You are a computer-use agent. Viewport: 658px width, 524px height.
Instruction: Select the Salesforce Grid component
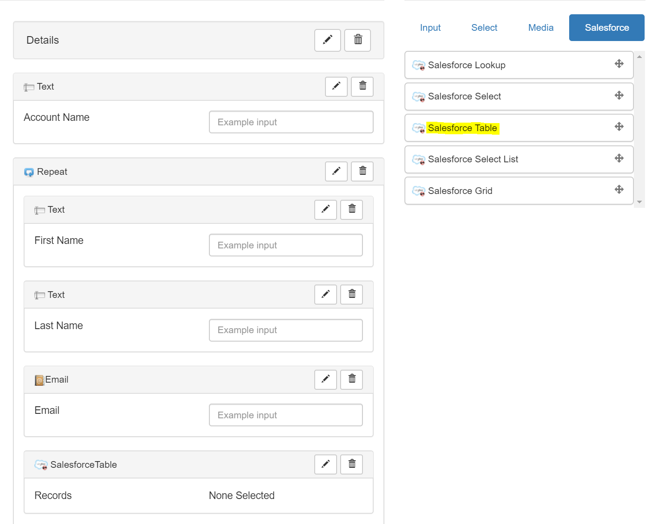pyautogui.click(x=519, y=191)
